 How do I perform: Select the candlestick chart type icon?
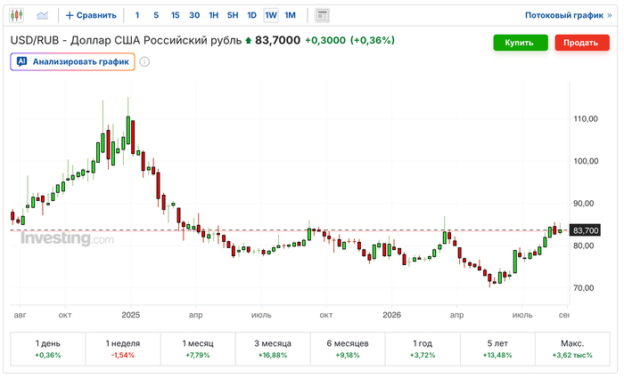pos(16,15)
